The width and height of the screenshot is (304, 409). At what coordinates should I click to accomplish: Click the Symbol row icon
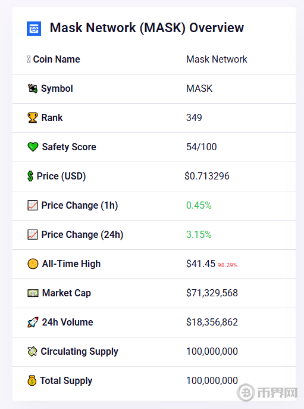(33, 88)
